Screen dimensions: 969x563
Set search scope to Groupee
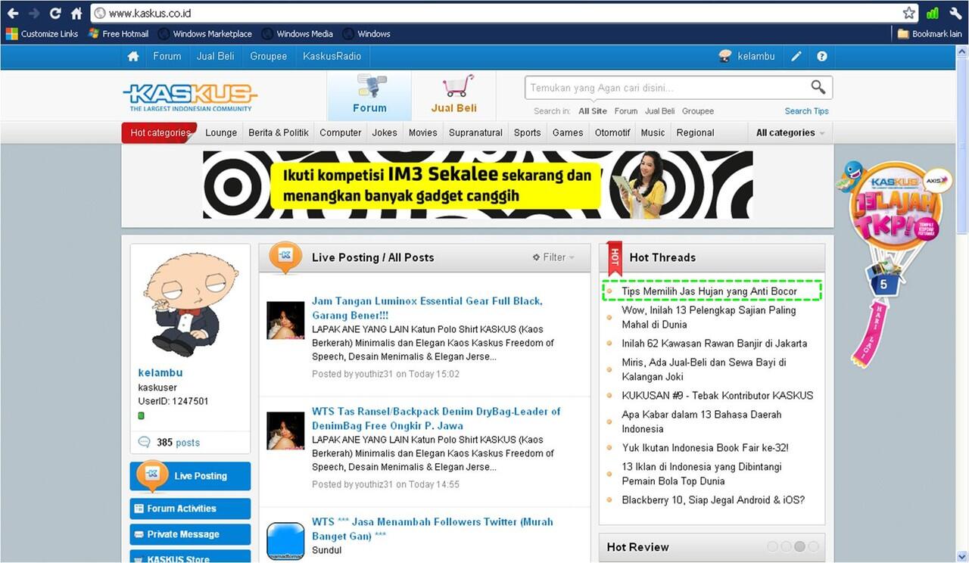coord(698,111)
